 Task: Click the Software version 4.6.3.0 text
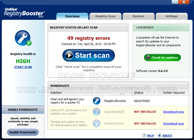coord(152,71)
